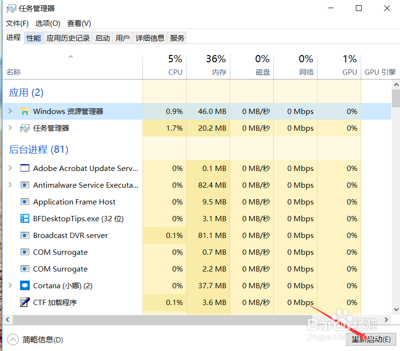Click the Broadcast DVR server process icon
The height and width of the screenshot is (351, 400).
(x=25, y=235)
